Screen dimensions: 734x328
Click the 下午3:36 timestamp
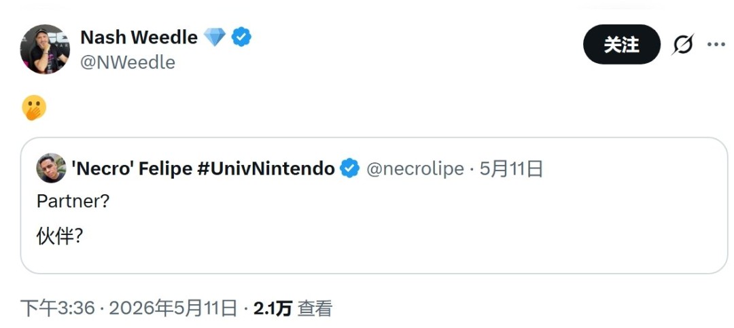pos(58,308)
